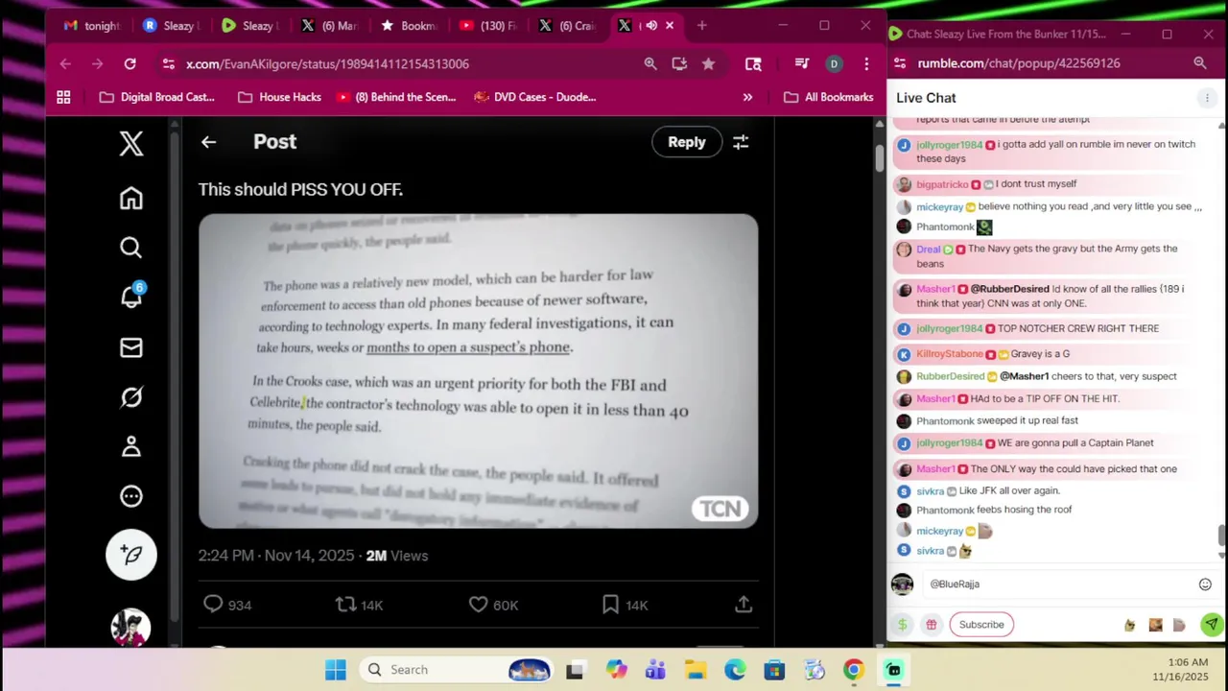The width and height of the screenshot is (1228, 691).
Task: Open House Hacks bookmarks folder
Action: pos(279,97)
